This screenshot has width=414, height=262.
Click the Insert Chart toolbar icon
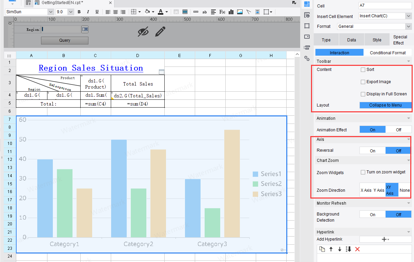[231, 12]
